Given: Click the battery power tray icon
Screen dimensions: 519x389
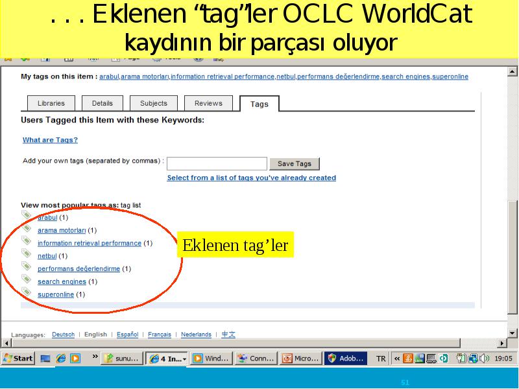Looking at the screenshot, I should (461, 359).
